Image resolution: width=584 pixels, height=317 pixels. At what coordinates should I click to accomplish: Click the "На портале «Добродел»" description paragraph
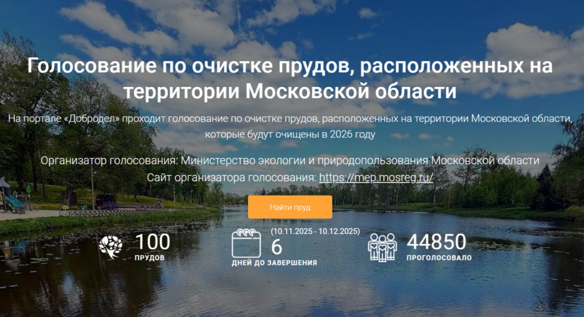pyautogui.click(x=290, y=127)
